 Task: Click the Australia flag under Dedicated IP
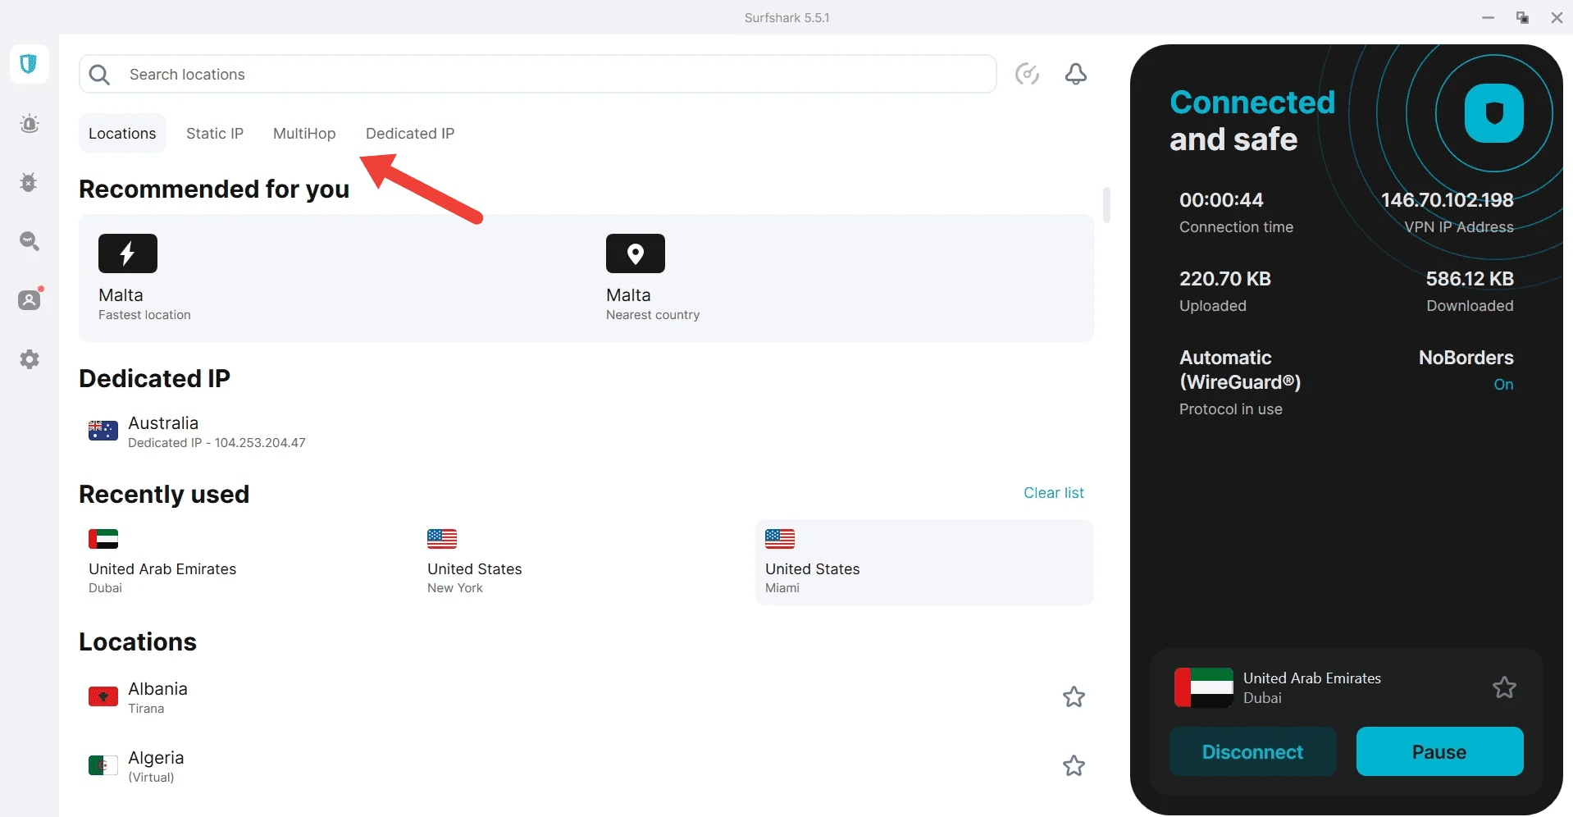tap(103, 431)
